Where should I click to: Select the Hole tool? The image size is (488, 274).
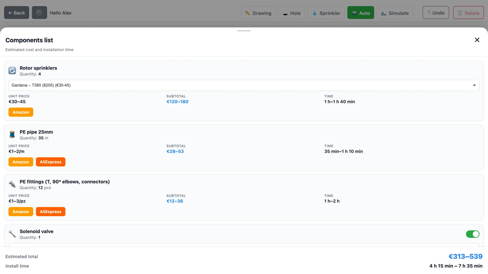[x=292, y=13]
